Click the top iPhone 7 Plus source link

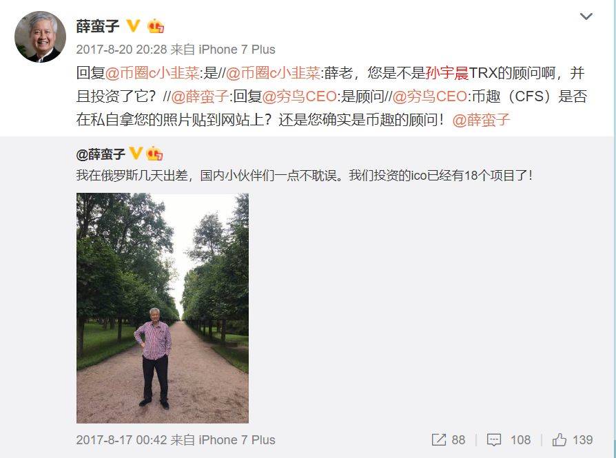tap(237, 50)
